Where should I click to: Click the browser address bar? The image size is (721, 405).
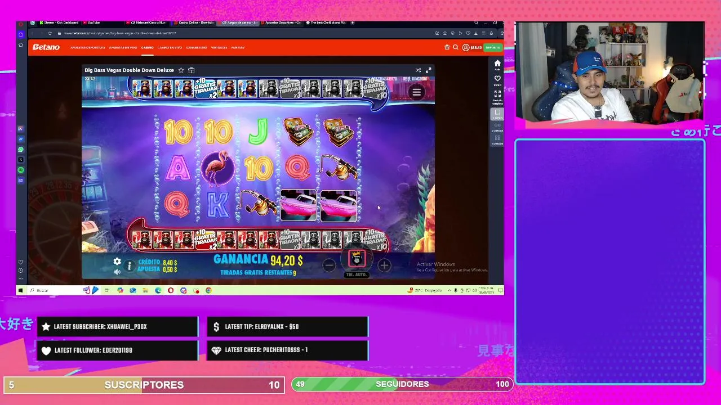coord(242,33)
